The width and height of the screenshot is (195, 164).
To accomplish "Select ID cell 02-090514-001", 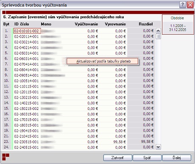I will pyautogui.click(x=26, y=75).
